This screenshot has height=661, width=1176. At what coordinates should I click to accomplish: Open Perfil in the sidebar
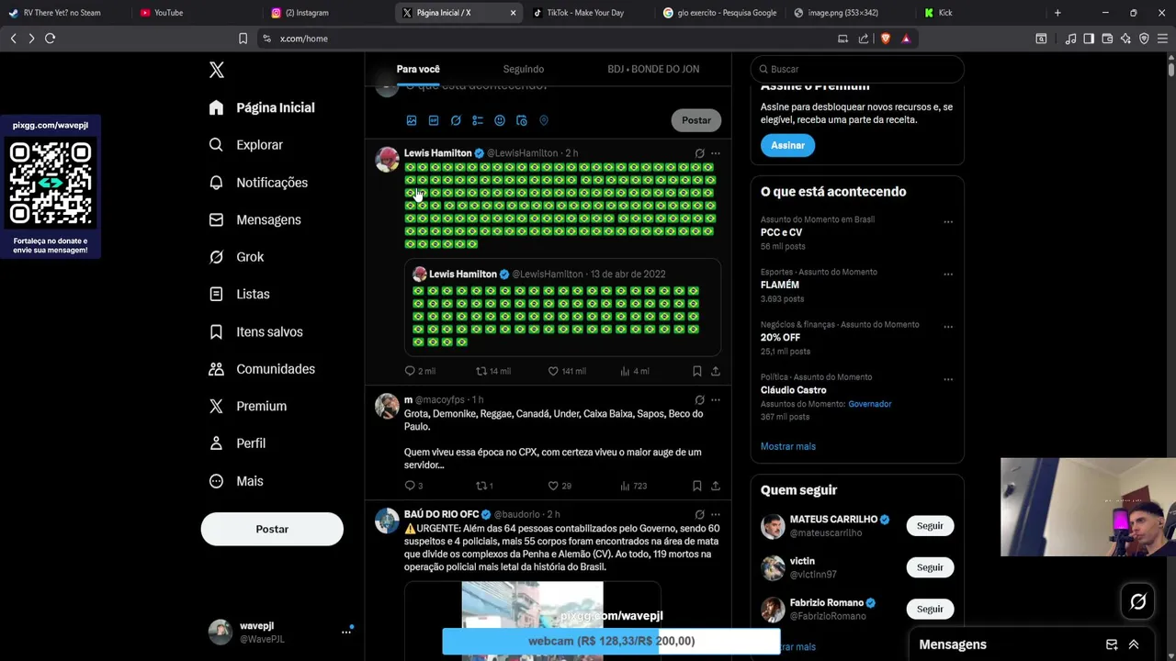[x=237, y=443]
